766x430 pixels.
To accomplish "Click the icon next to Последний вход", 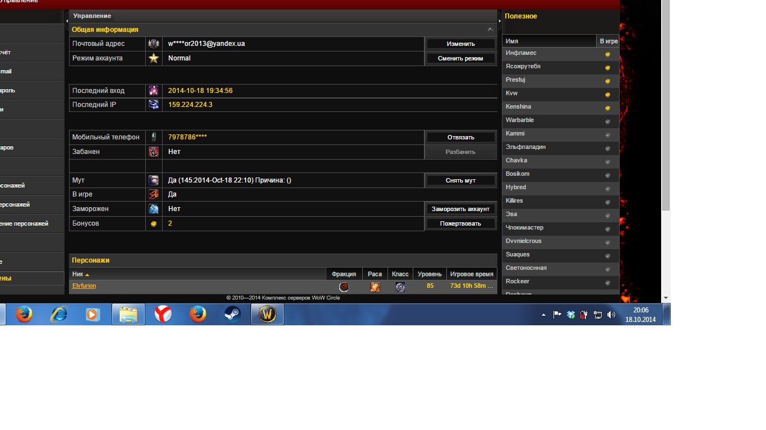I will pos(154,91).
